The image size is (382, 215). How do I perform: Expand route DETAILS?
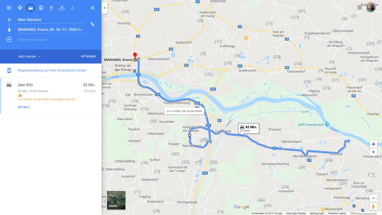pyautogui.click(x=24, y=107)
